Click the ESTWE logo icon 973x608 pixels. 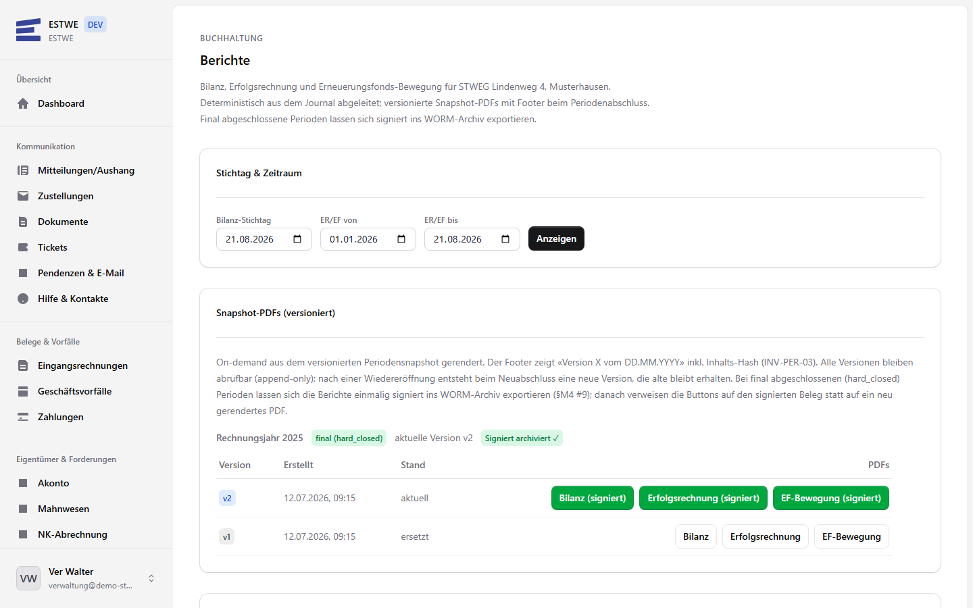point(28,30)
